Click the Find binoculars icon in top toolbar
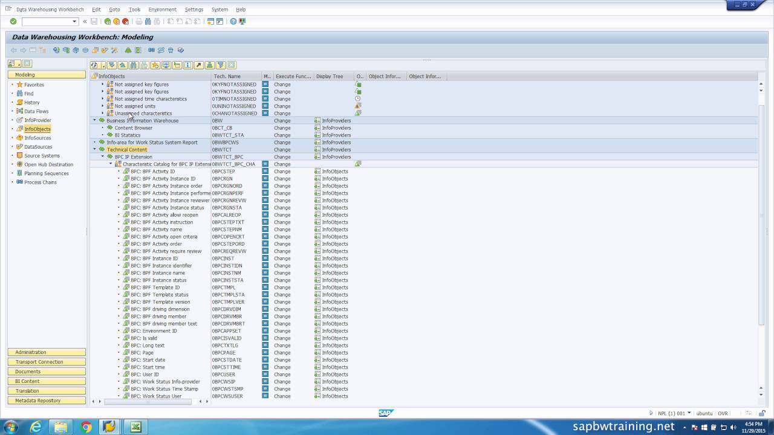This screenshot has height=435, width=774. pyautogui.click(x=148, y=21)
